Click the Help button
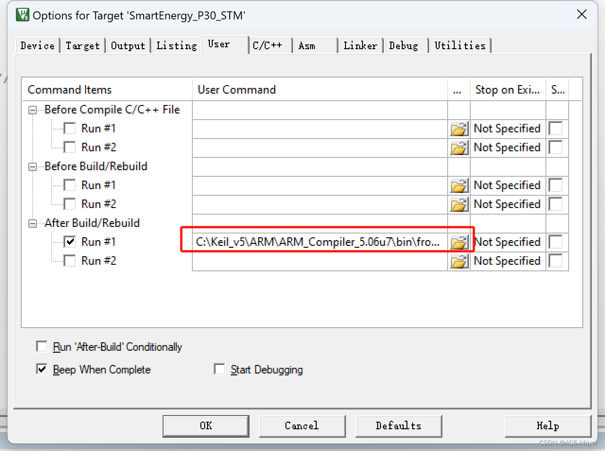 (x=547, y=425)
